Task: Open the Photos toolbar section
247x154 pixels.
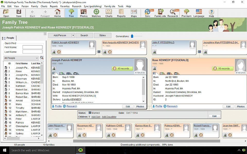Action: pos(84,13)
